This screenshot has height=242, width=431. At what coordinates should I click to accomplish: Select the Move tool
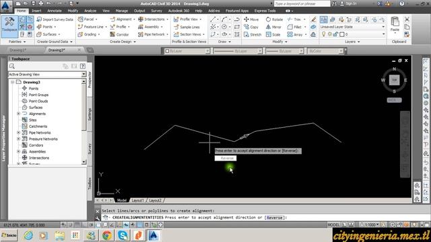pyautogui.click(x=251, y=19)
